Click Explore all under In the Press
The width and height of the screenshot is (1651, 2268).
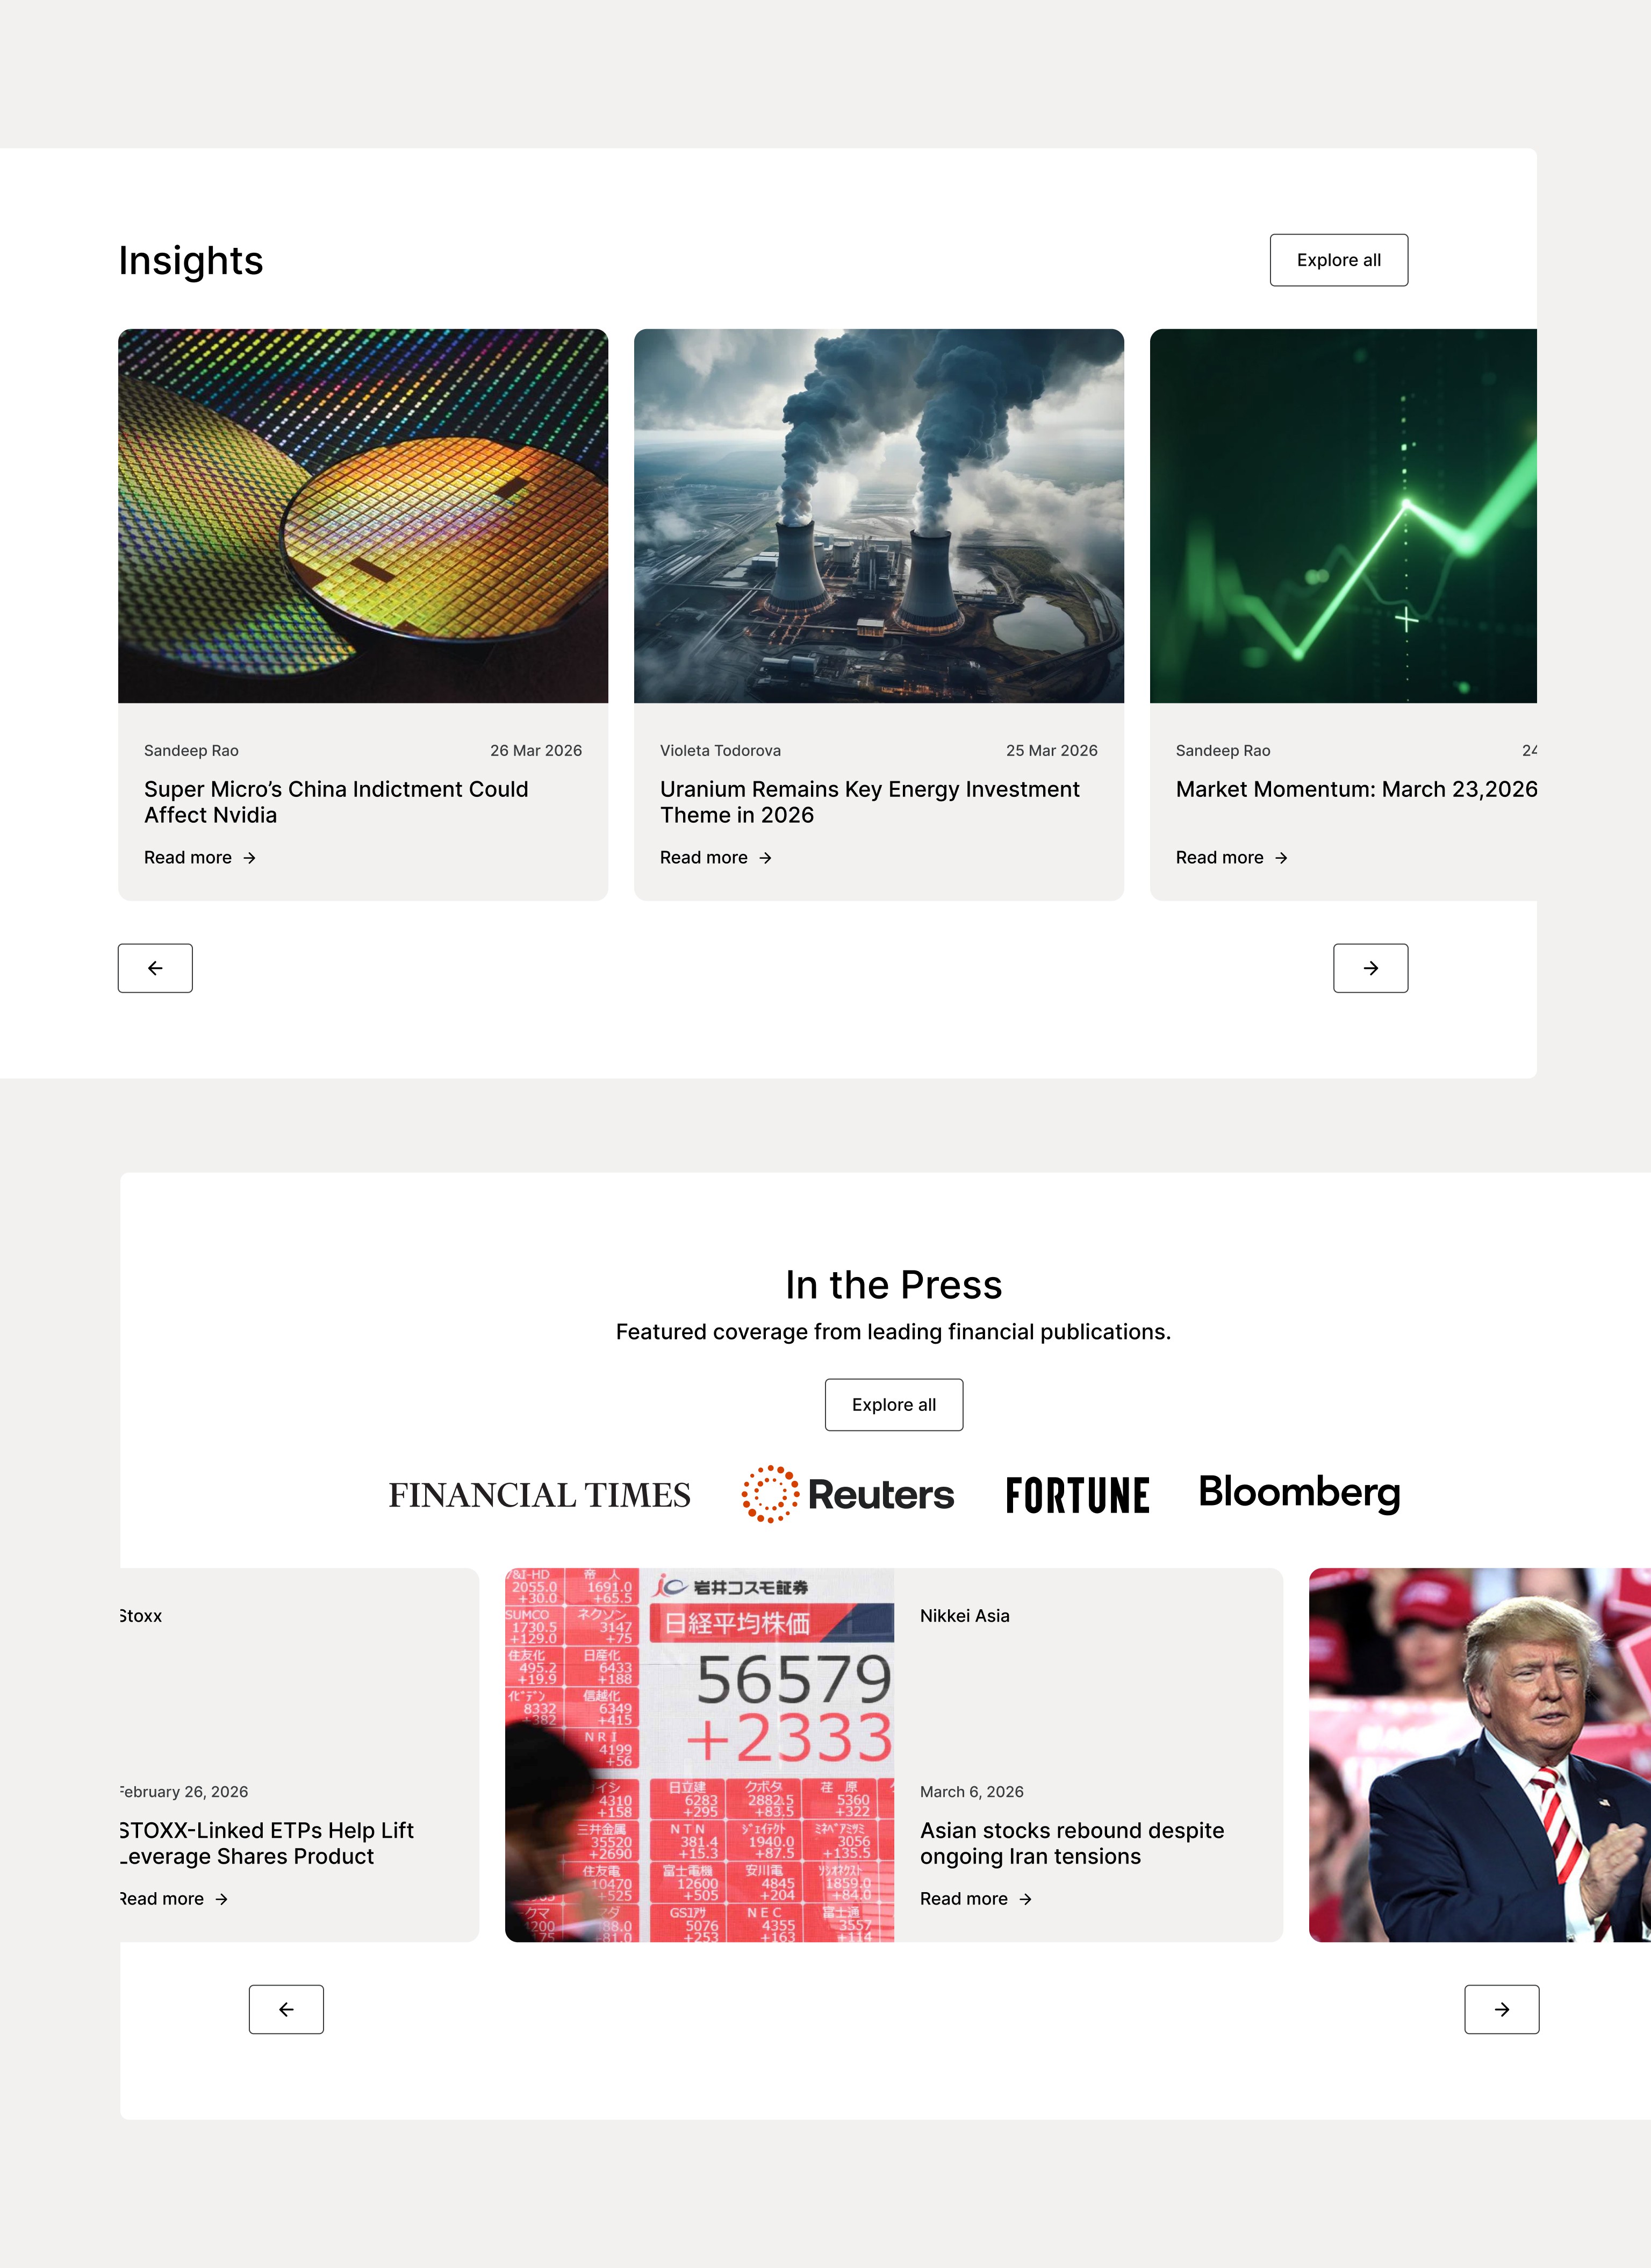[x=893, y=1405]
